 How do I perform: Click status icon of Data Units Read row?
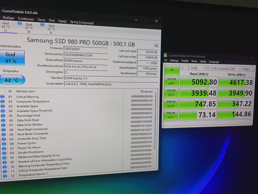pyautogui.click(x=3, y=120)
